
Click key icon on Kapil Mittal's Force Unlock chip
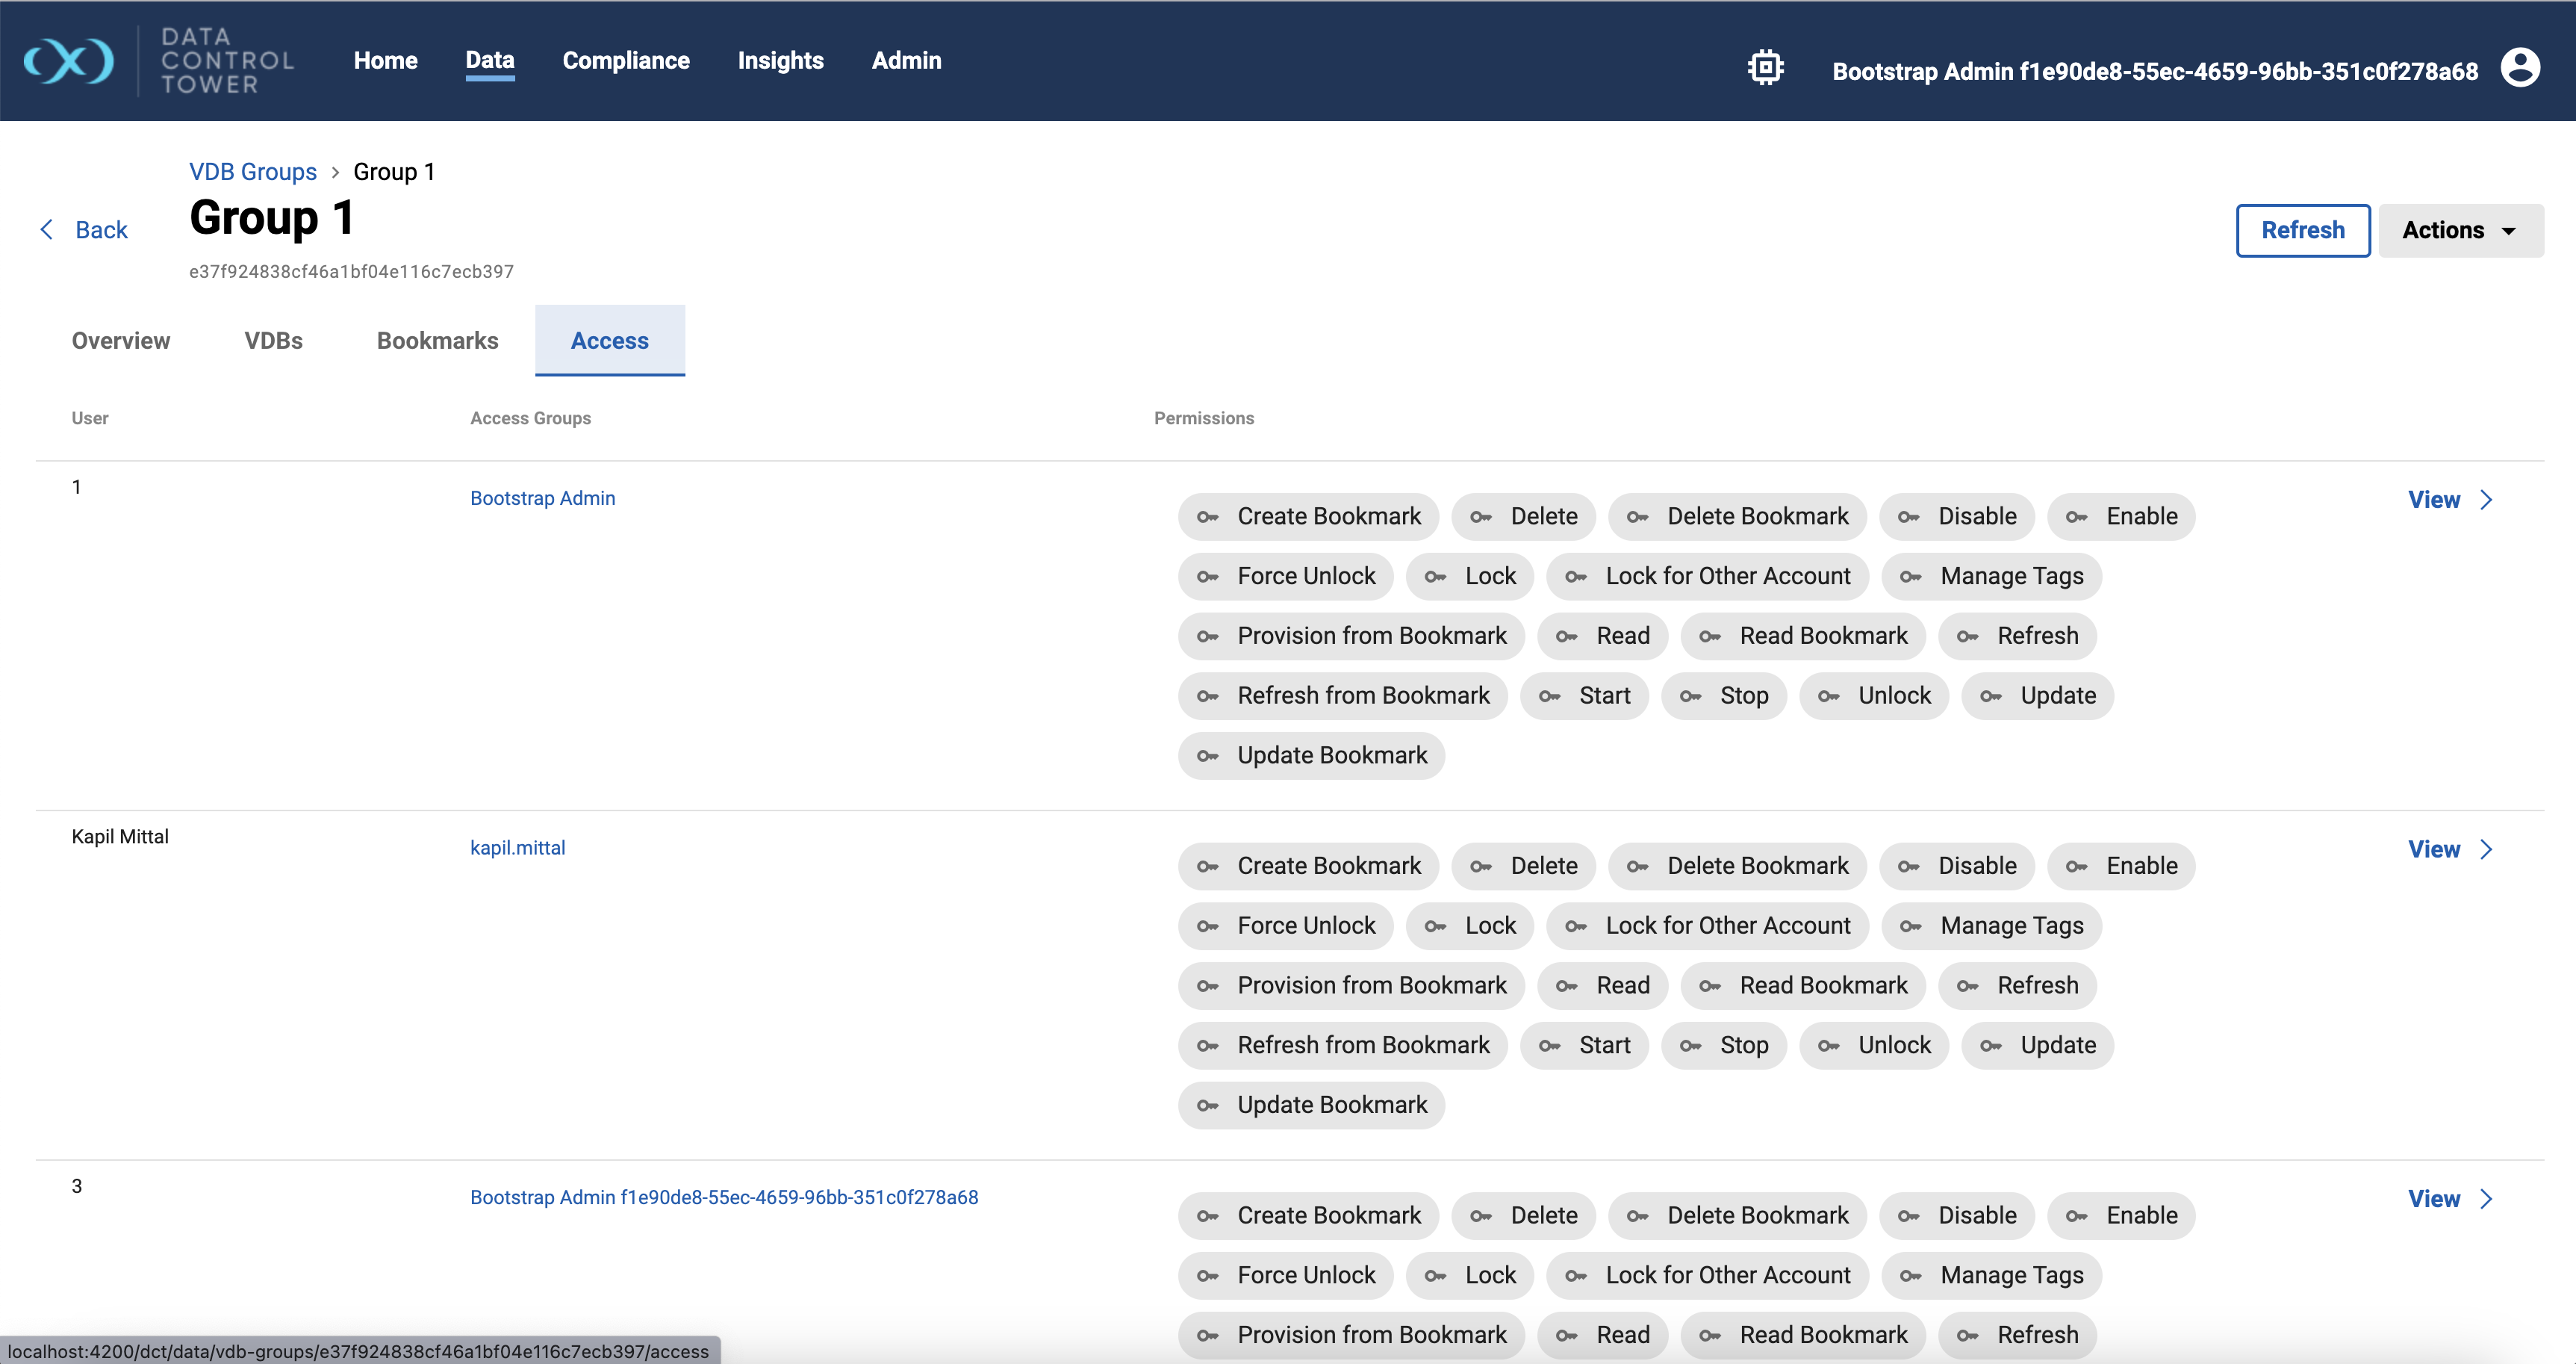[x=1208, y=927]
